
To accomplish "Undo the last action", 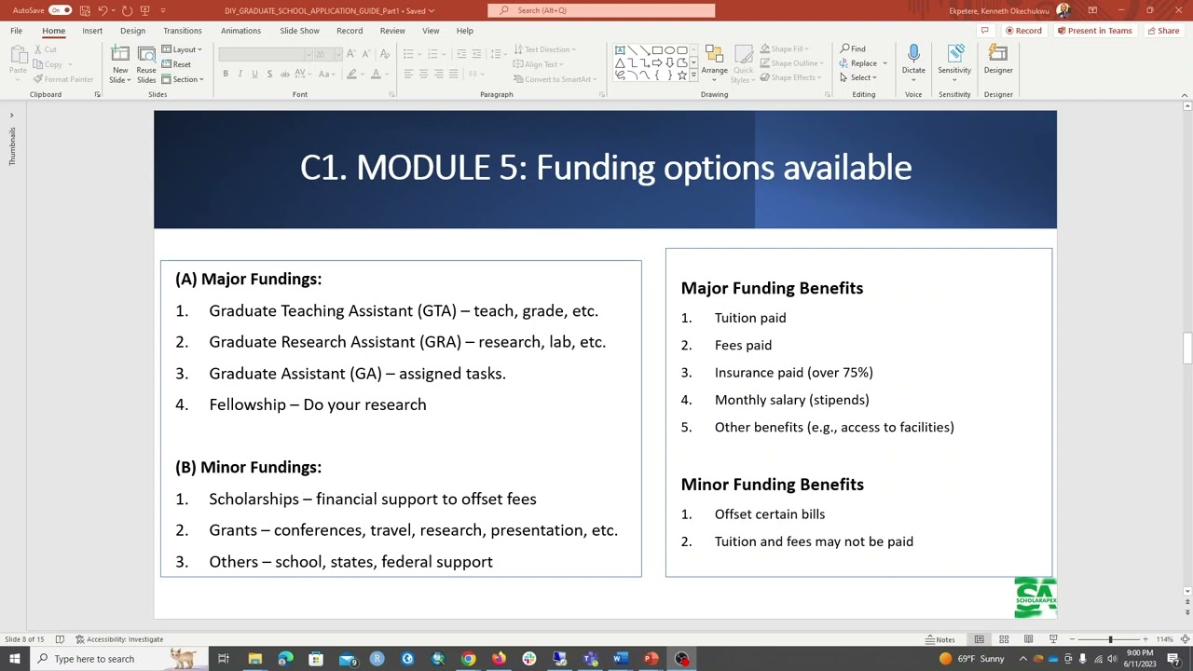I will [103, 10].
